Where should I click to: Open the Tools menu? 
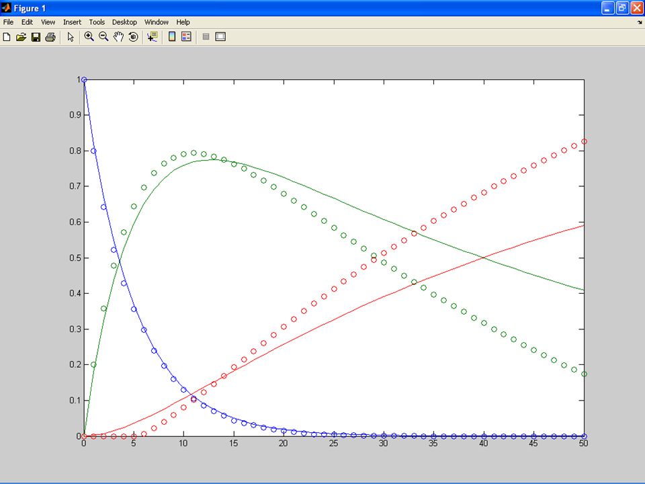pyautogui.click(x=97, y=22)
